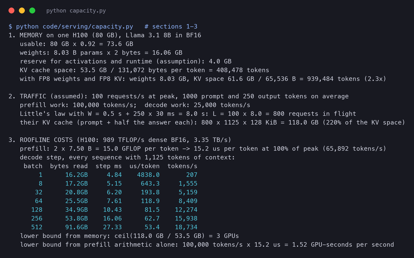Image resolution: width=414 pixels, height=258 pixels.
Task: Click the bytes read value '91.6GB'
Action: click(76, 227)
